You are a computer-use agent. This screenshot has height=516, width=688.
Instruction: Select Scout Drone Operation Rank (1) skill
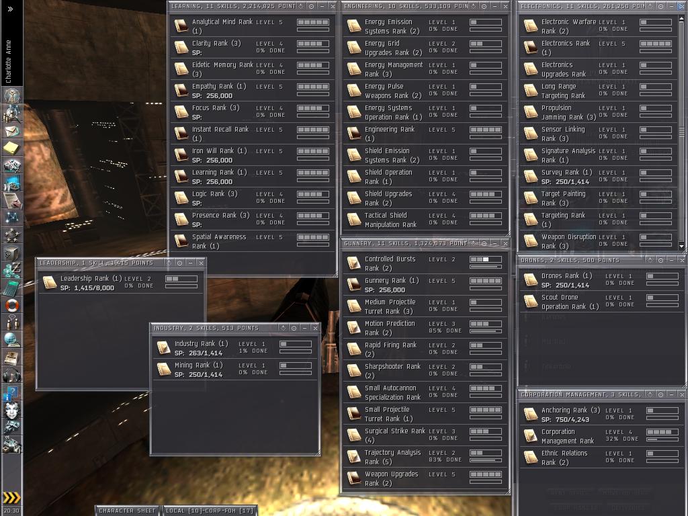click(x=601, y=302)
